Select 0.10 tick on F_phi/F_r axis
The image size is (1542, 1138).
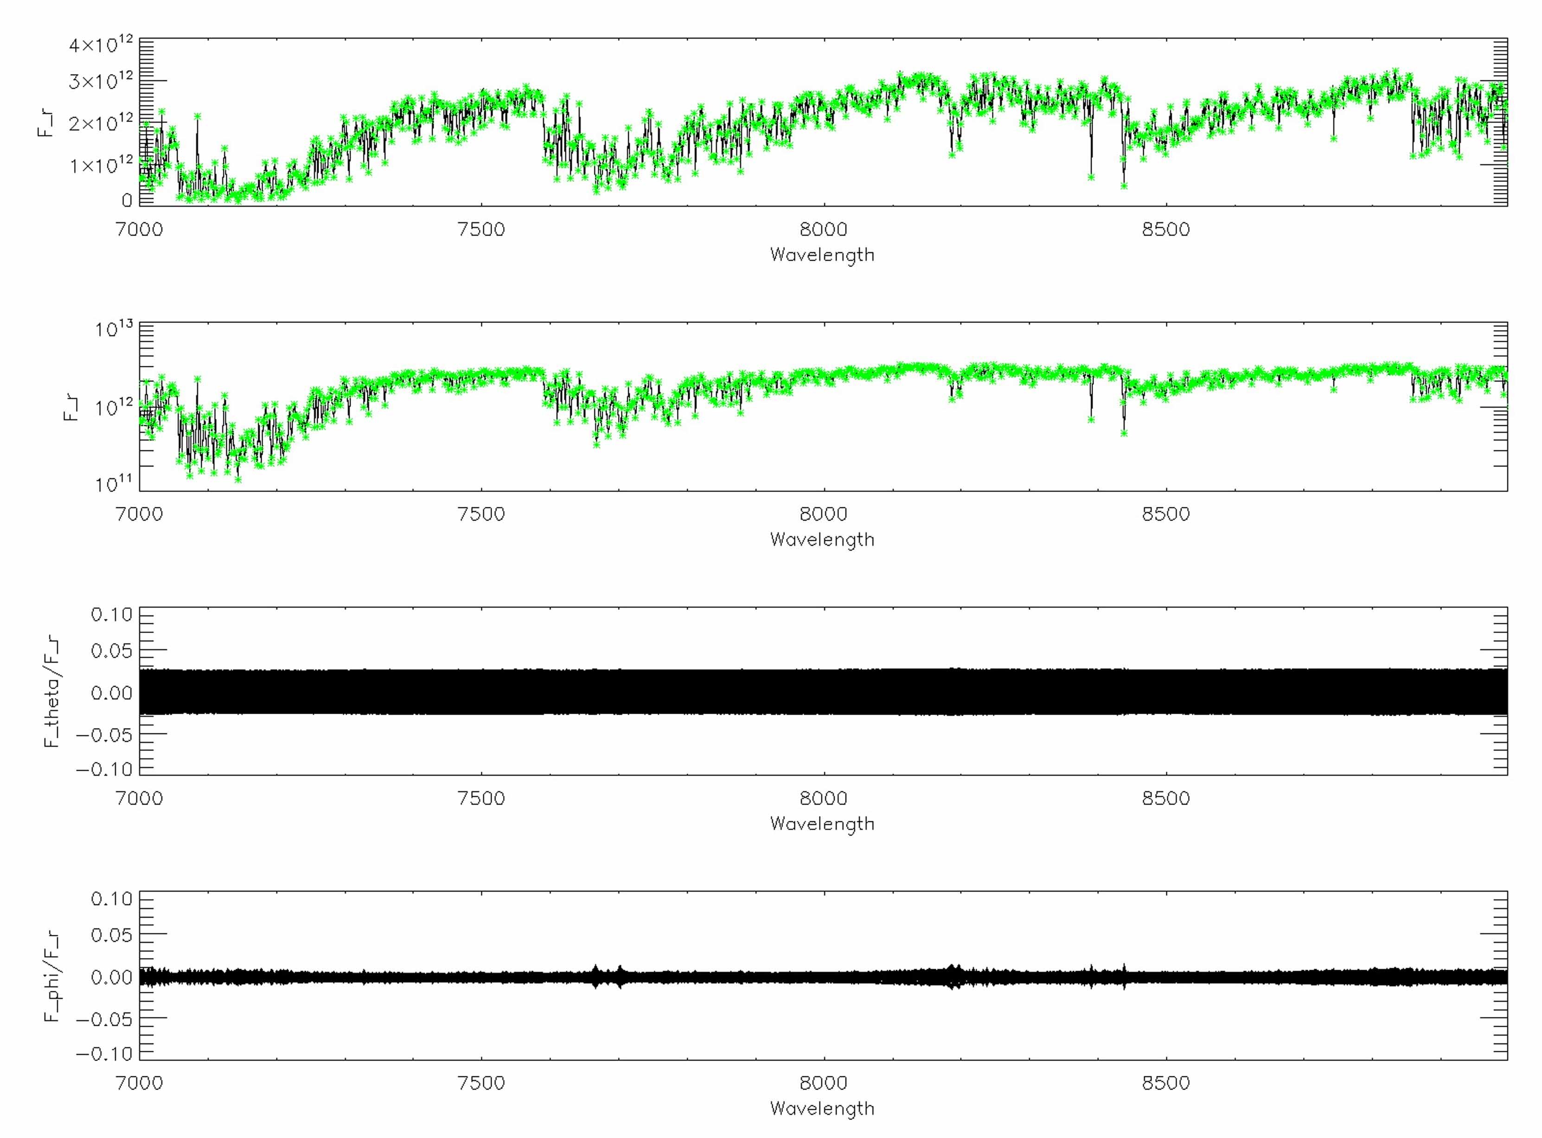pos(111,899)
